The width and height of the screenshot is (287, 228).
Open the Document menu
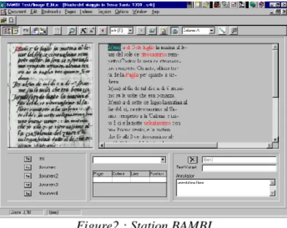pyautogui.click(x=17, y=12)
